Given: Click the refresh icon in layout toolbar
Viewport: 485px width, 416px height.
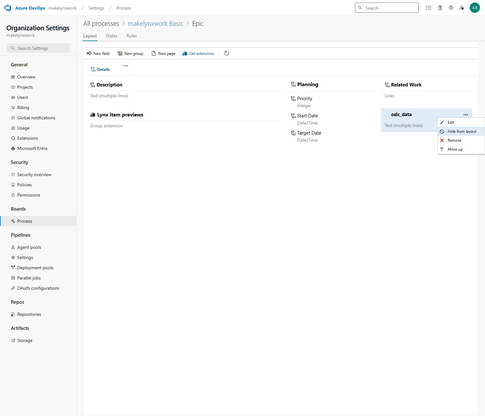Looking at the screenshot, I should [x=227, y=53].
